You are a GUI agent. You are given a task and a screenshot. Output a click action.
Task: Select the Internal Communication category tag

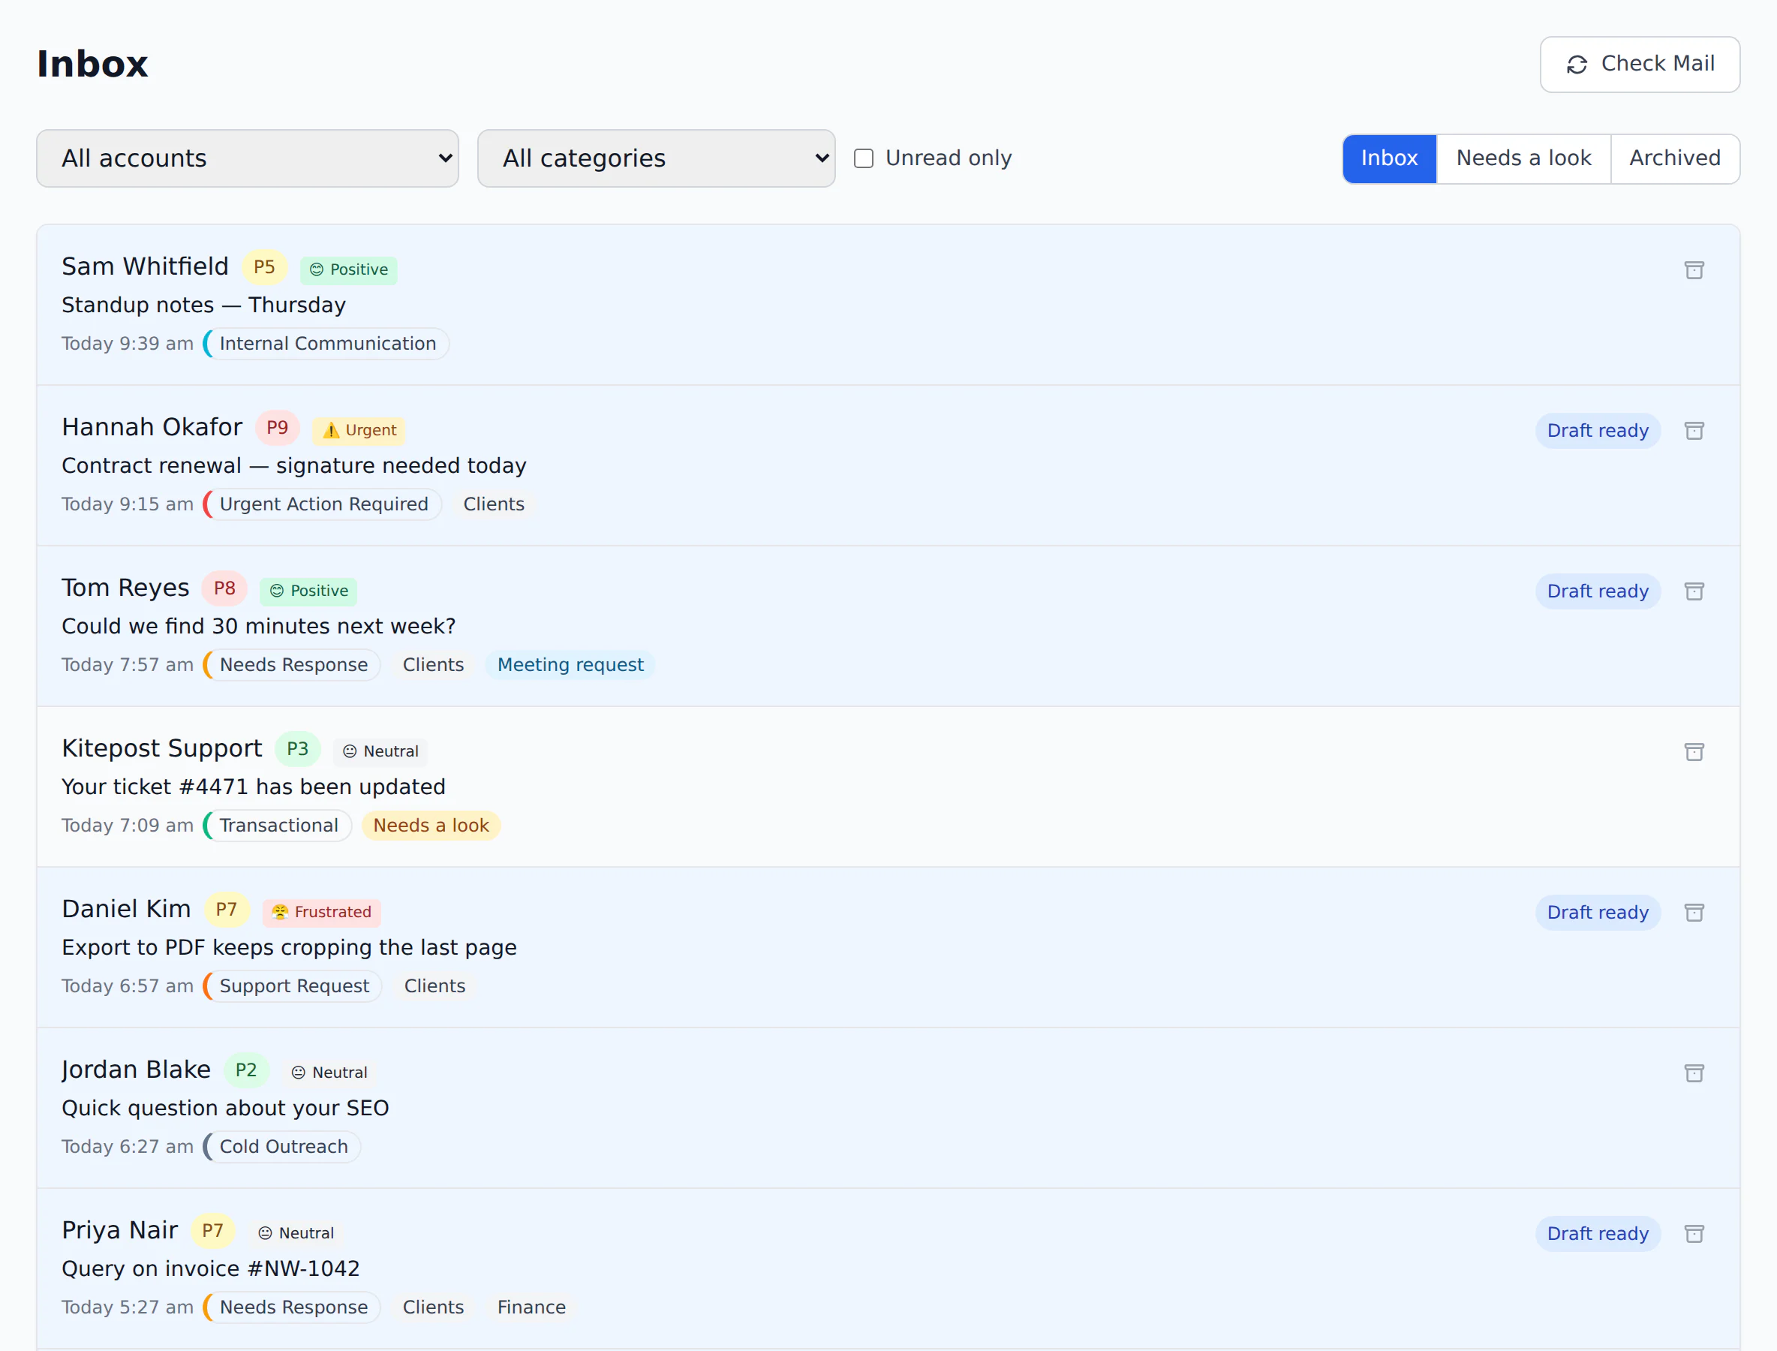point(326,344)
